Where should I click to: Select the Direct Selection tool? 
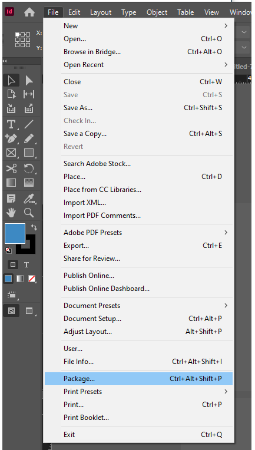29,81
